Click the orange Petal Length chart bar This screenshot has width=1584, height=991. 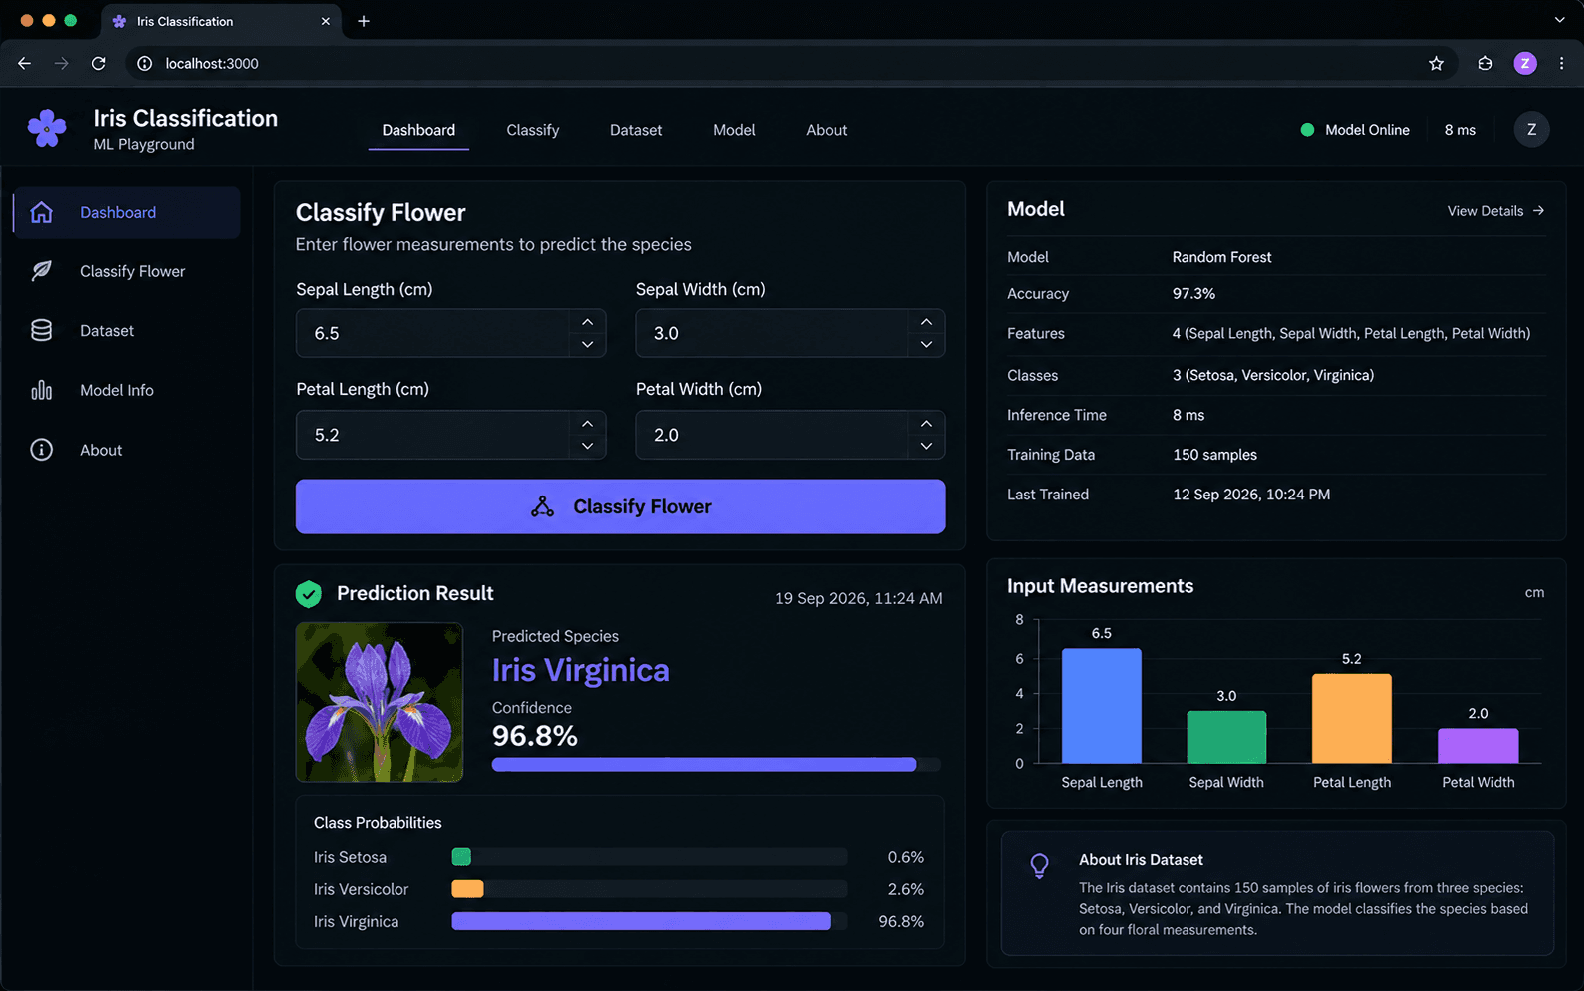1351,719
